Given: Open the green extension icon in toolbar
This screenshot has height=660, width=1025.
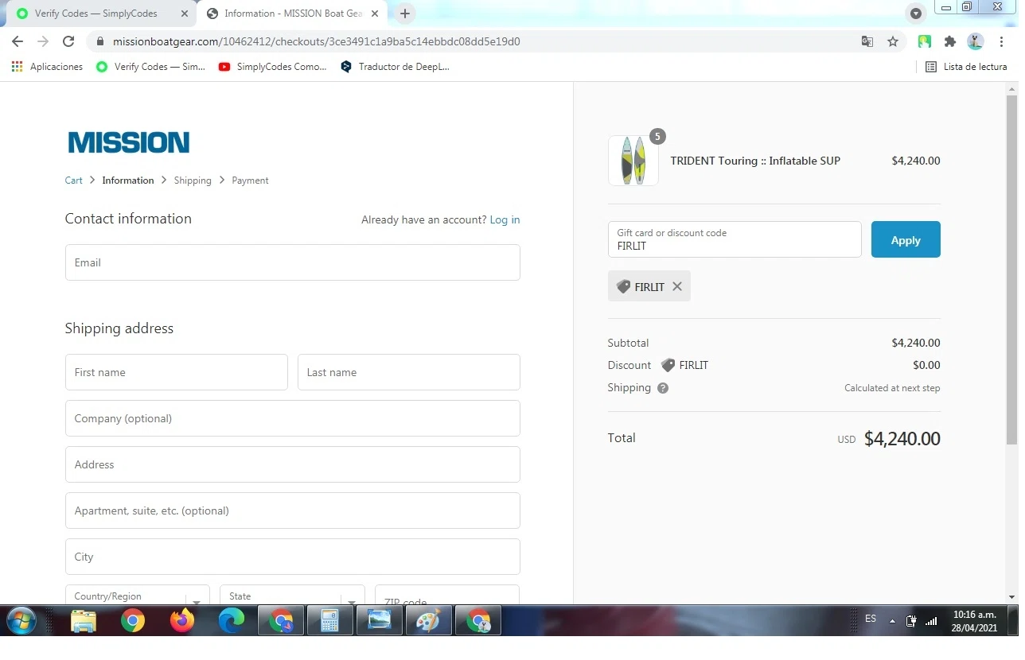Looking at the screenshot, I should 925,41.
